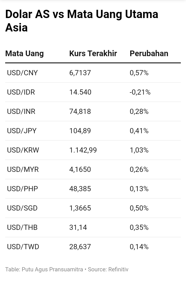The image size is (186, 285).
Task: Click the Refinitiv source text
Action: pos(118,269)
